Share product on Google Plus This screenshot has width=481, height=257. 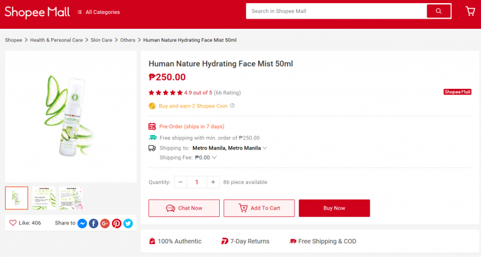[x=105, y=223]
